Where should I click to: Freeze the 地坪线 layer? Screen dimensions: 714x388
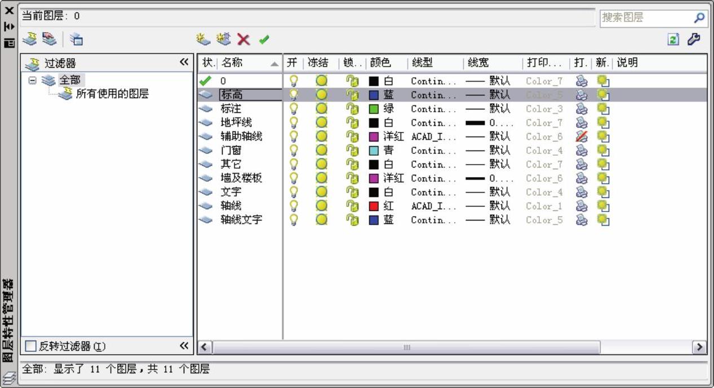pos(321,122)
